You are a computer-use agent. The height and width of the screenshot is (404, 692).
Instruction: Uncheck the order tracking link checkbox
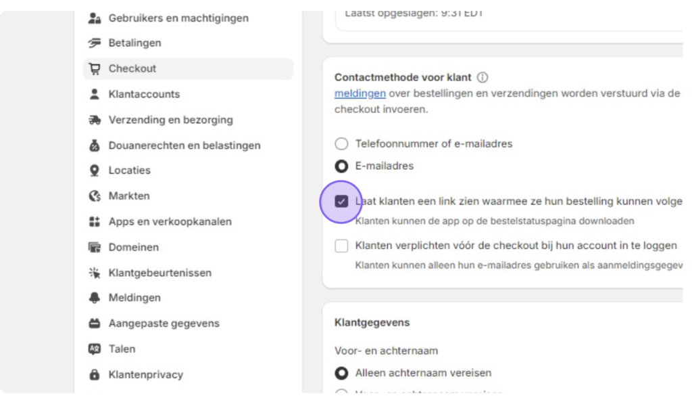pyautogui.click(x=341, y=202)
